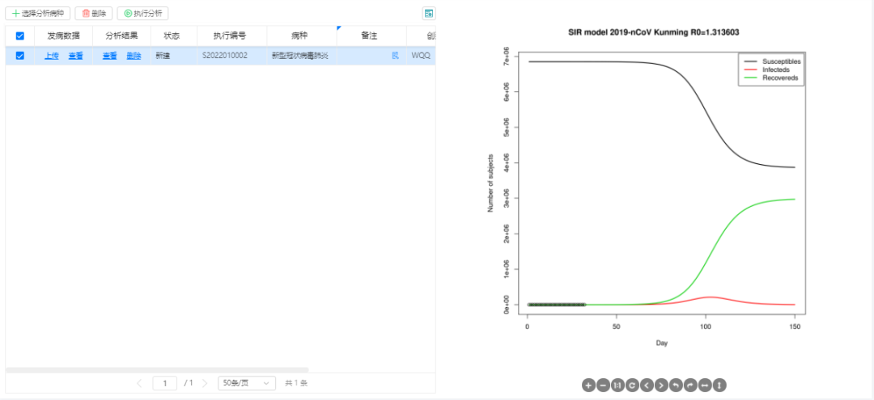Zoom in on the SIR chart image
Screen dimensions: 874x400
click(588, 385)
